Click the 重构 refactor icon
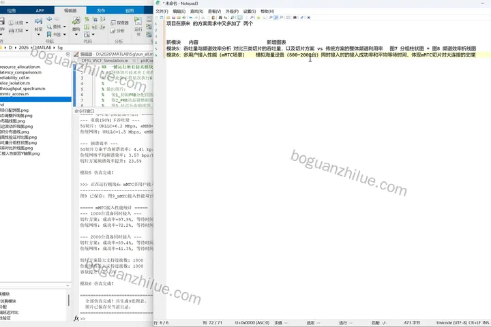Viewport: 491px width, 327px height. tap(76, 21)
